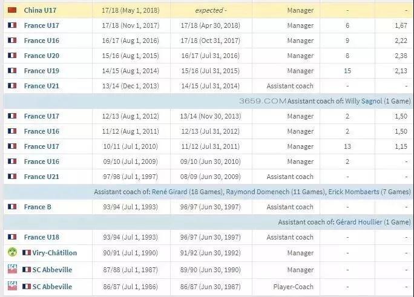Click the France U18 team name
The image size is (414, 297).
[42, 237]
